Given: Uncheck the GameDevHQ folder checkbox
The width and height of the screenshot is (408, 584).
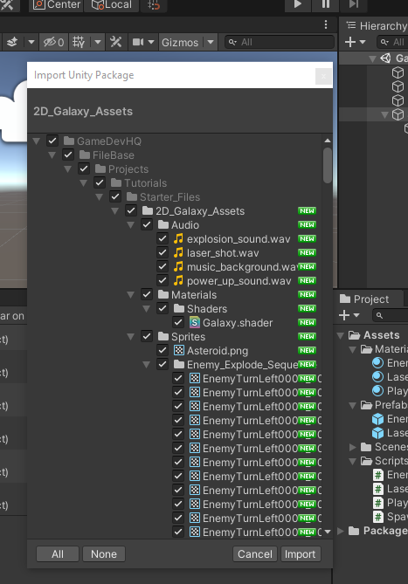Looking at the screenshot, I should (x=52, y=141).
